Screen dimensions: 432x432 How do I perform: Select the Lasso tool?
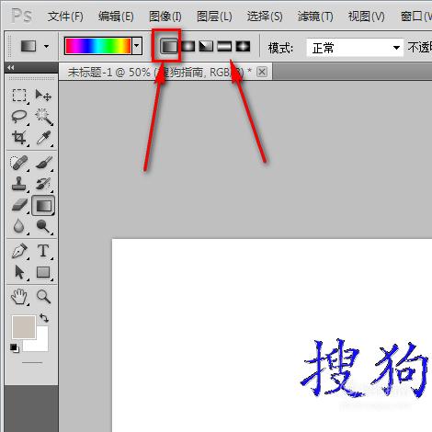pyautogui.click(x=19, y=117)
